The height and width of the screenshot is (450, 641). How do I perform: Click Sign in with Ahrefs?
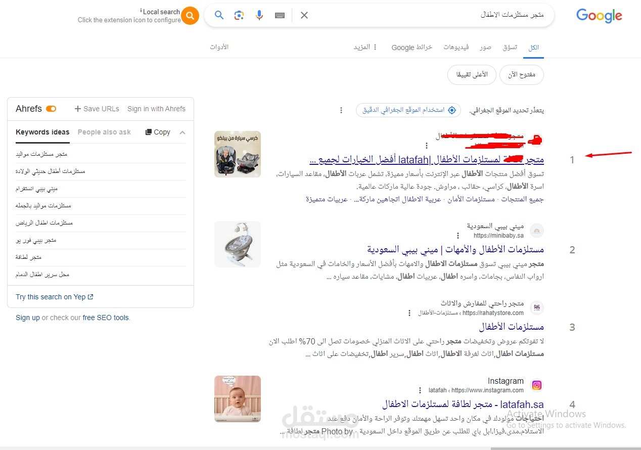pyautogui.click(x=156, y=109)
